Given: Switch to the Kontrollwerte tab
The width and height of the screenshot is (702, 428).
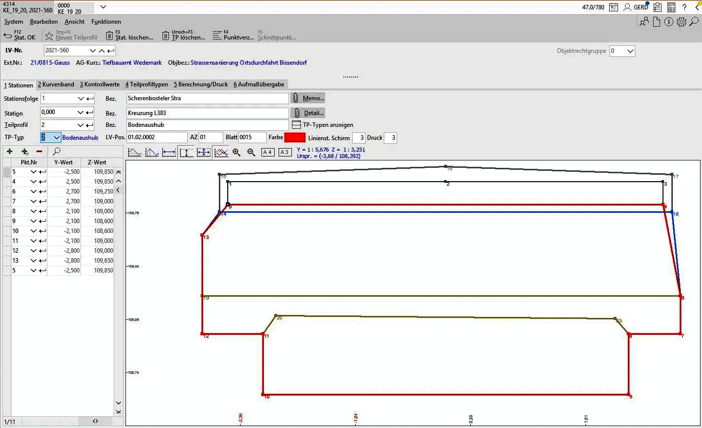Looking at the screenshot, I should [x=99, y=84].
